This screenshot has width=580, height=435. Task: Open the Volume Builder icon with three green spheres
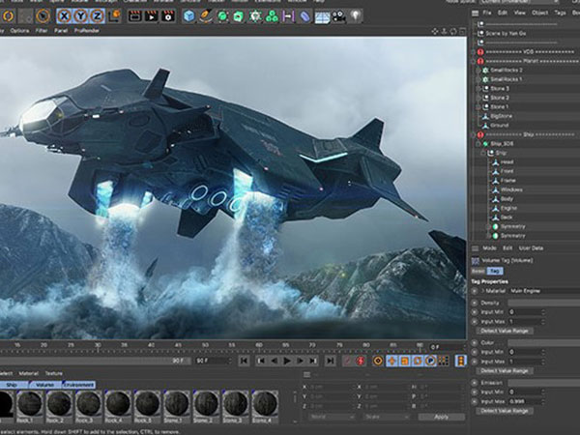point(272,15)
